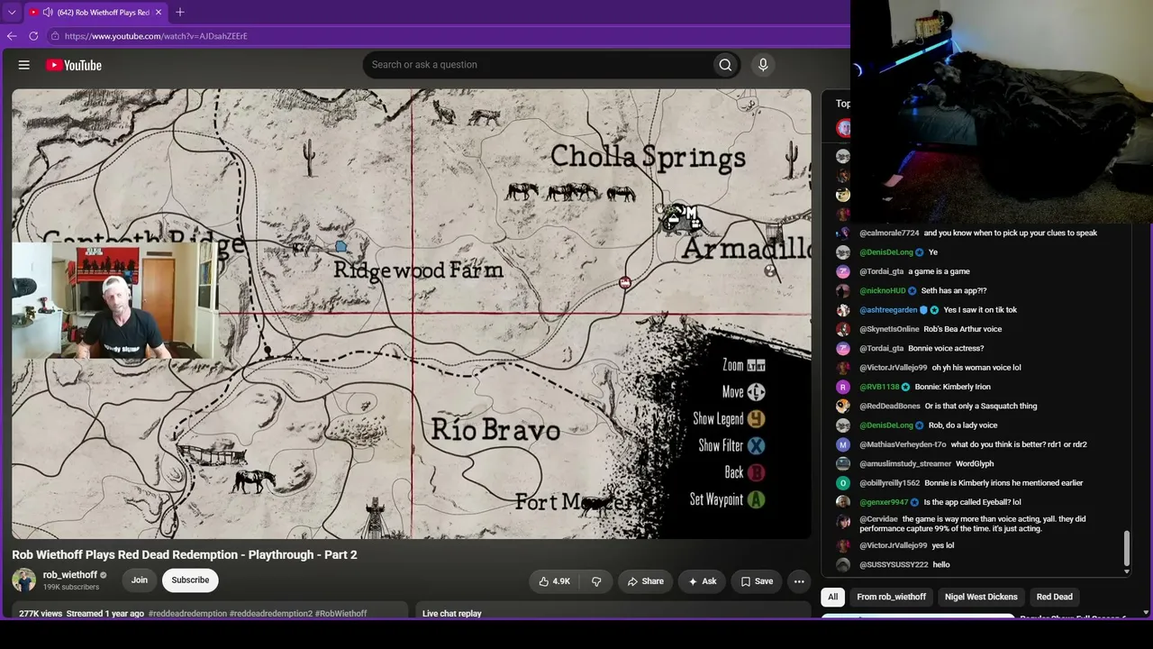This screenshot has width=1153, height=649.
Task: Open the #RobWiethoff hashtag
Action: (341, 614)
